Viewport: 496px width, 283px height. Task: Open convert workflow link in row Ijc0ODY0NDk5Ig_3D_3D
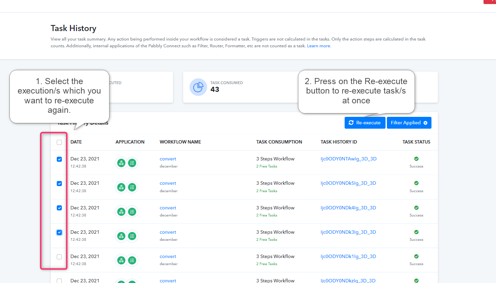(168, 183)
